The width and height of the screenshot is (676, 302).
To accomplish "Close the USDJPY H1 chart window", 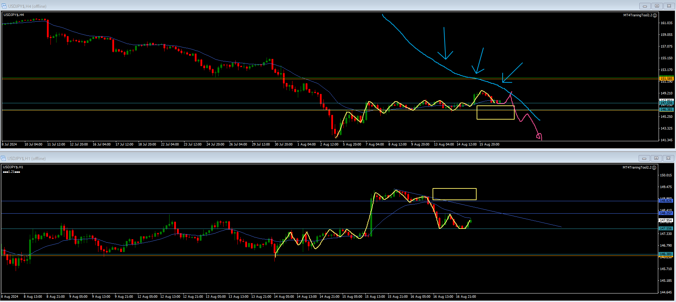I will pos(668,158).
